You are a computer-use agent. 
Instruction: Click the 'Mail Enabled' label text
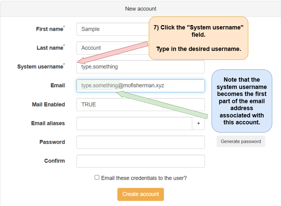point(48,104)
